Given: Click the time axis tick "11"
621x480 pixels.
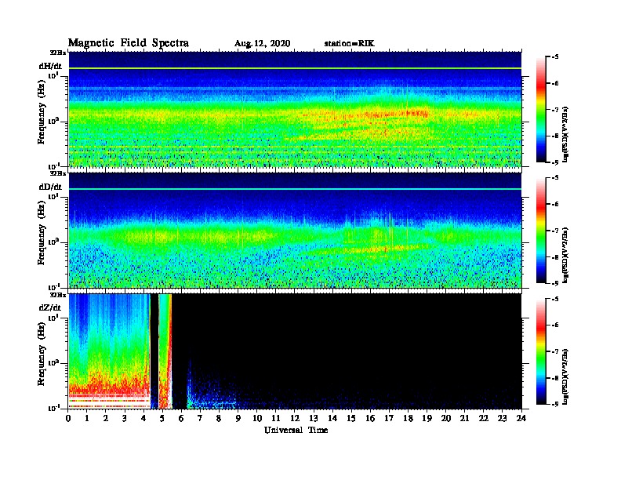Looking at the screenshot, I should pos(276,419).
